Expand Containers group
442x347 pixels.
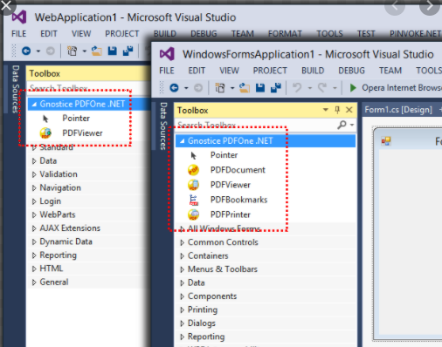click(x=182, y=256)
